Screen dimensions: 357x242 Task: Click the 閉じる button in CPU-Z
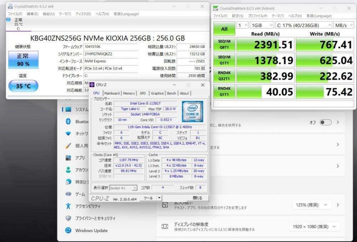(197, 198)
